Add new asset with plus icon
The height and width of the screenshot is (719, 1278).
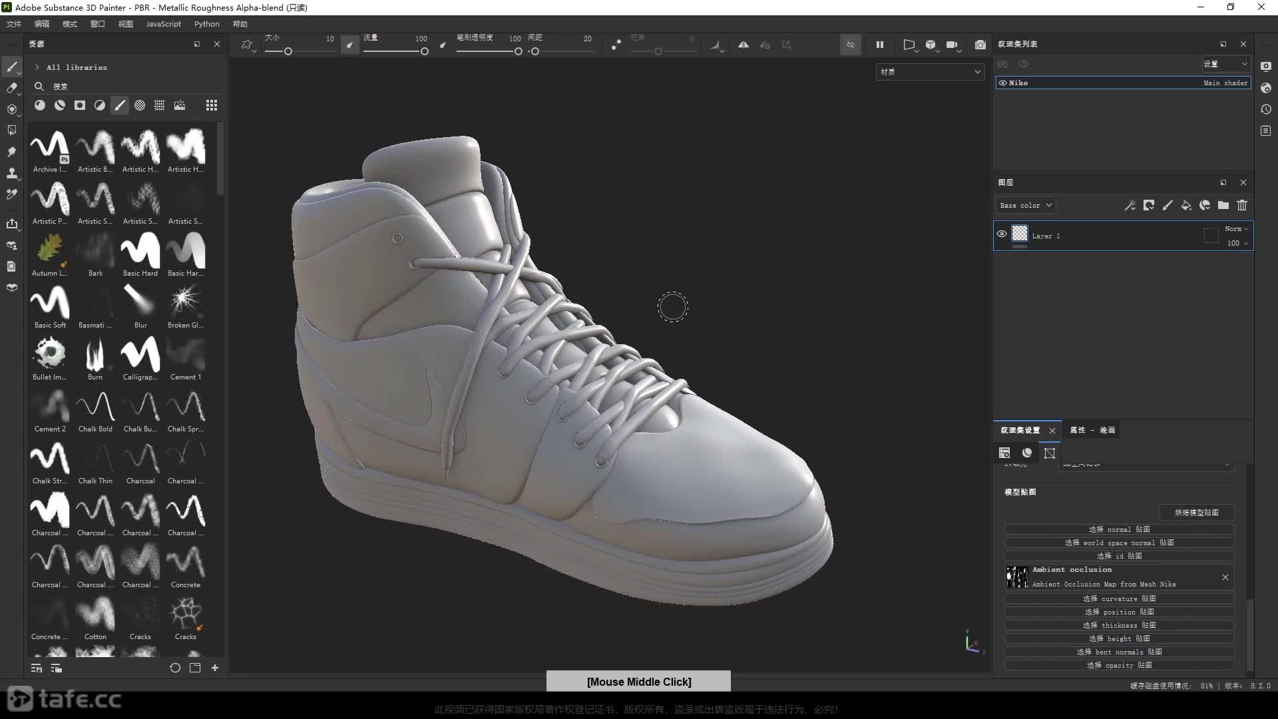pyautogui.click(x=215, y=668)
